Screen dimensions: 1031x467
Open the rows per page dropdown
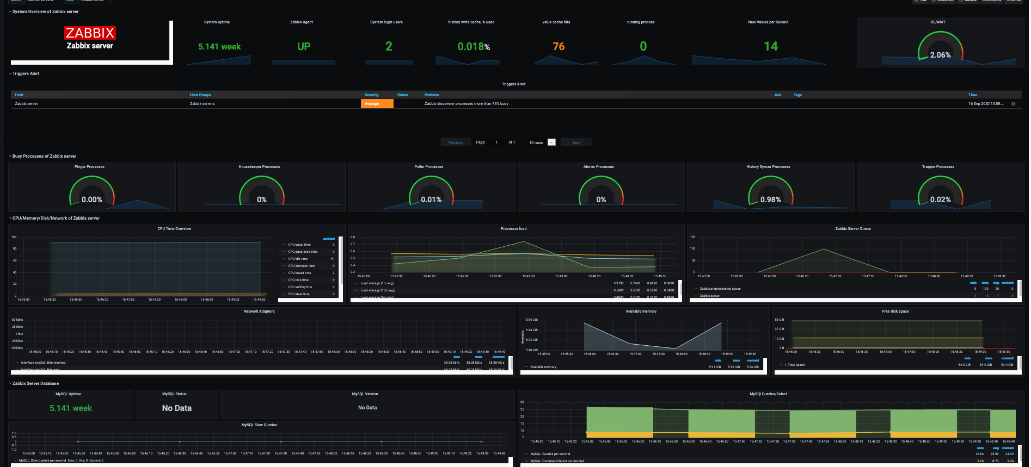pos(551,142)
